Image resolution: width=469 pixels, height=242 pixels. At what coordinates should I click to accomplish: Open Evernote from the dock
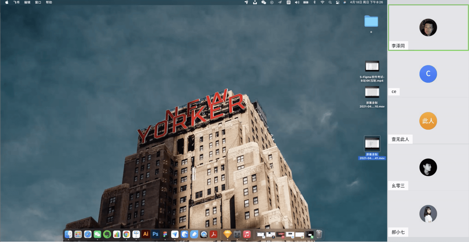click(107, 234)
